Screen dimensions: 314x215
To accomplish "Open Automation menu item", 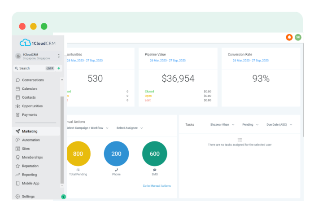I will pyautogui.click(x=36, y=140).
